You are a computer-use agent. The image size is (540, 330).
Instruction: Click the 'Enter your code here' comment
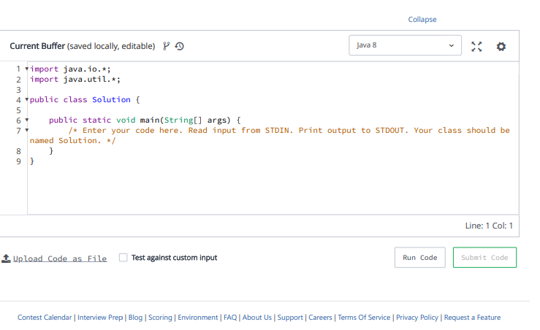[x=270, y=136]
